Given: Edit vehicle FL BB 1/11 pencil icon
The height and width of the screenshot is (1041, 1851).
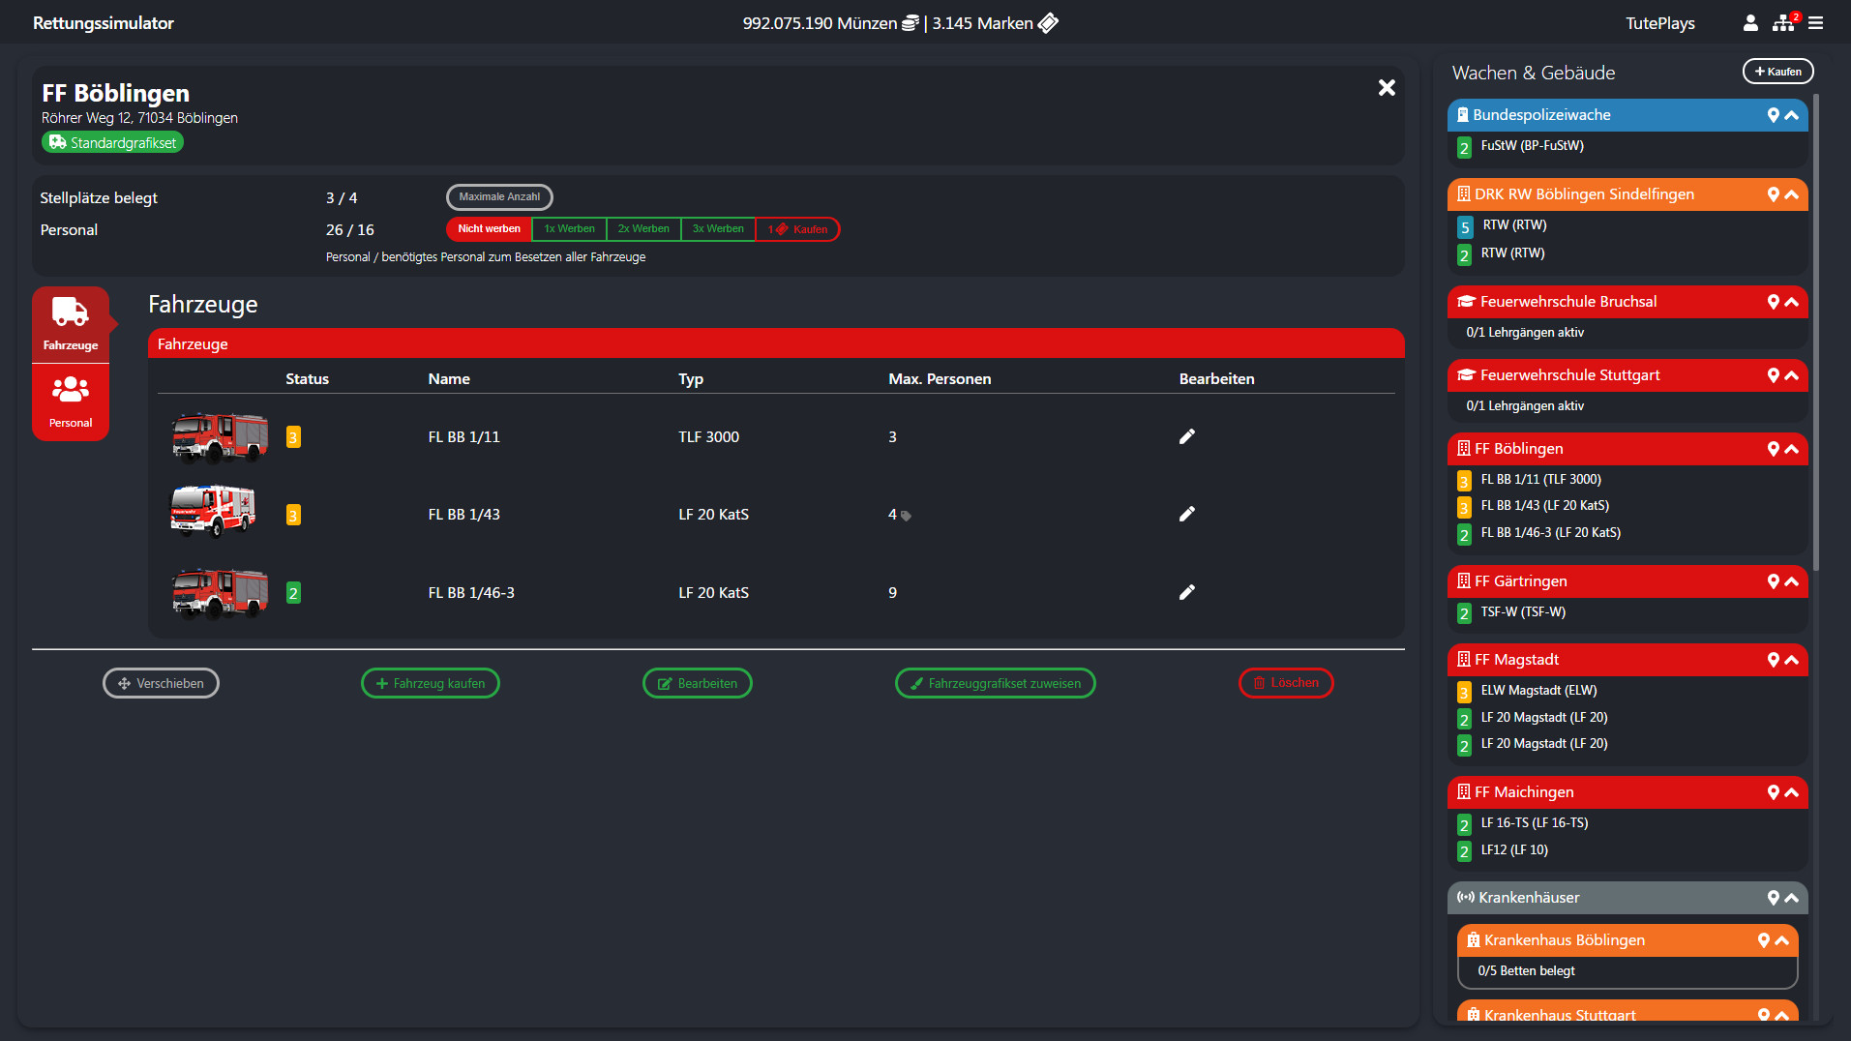Looking at the screenshot, I should [x=1186, y=436].
